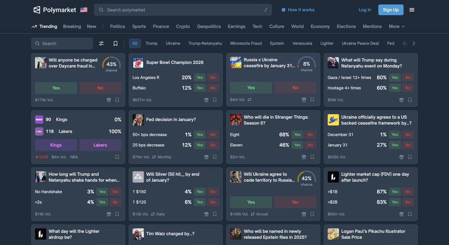449x245 pixels.
Task: Bookmark the Silver (SI) hit market
Action: pyautogui.click(x=215, y=214)
